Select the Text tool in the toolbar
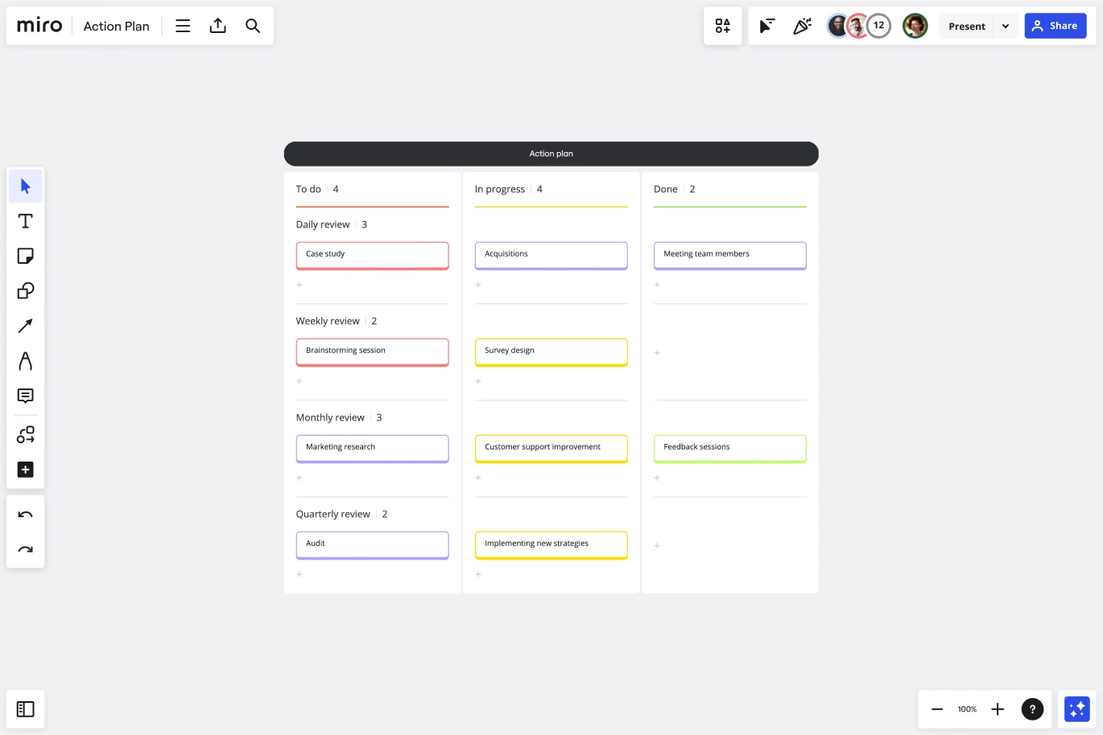 25,220
